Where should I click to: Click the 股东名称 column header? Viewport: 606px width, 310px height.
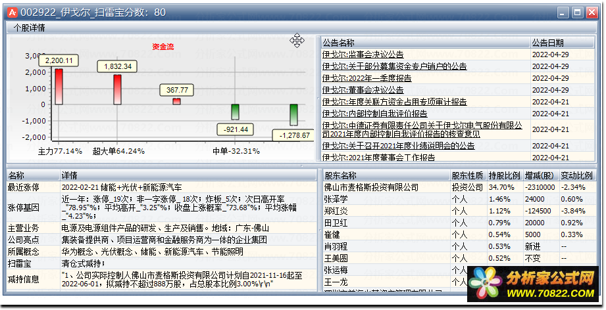click(386, 175)
